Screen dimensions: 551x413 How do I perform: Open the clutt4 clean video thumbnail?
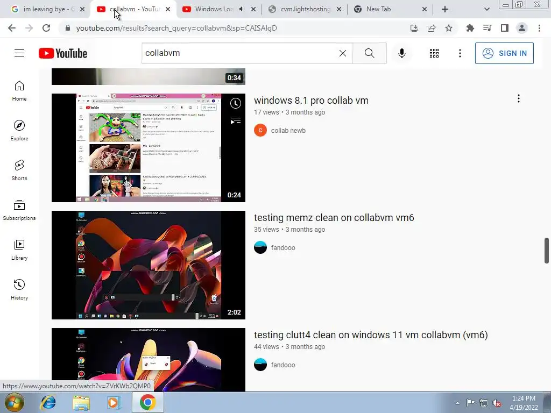coord(149,360)
